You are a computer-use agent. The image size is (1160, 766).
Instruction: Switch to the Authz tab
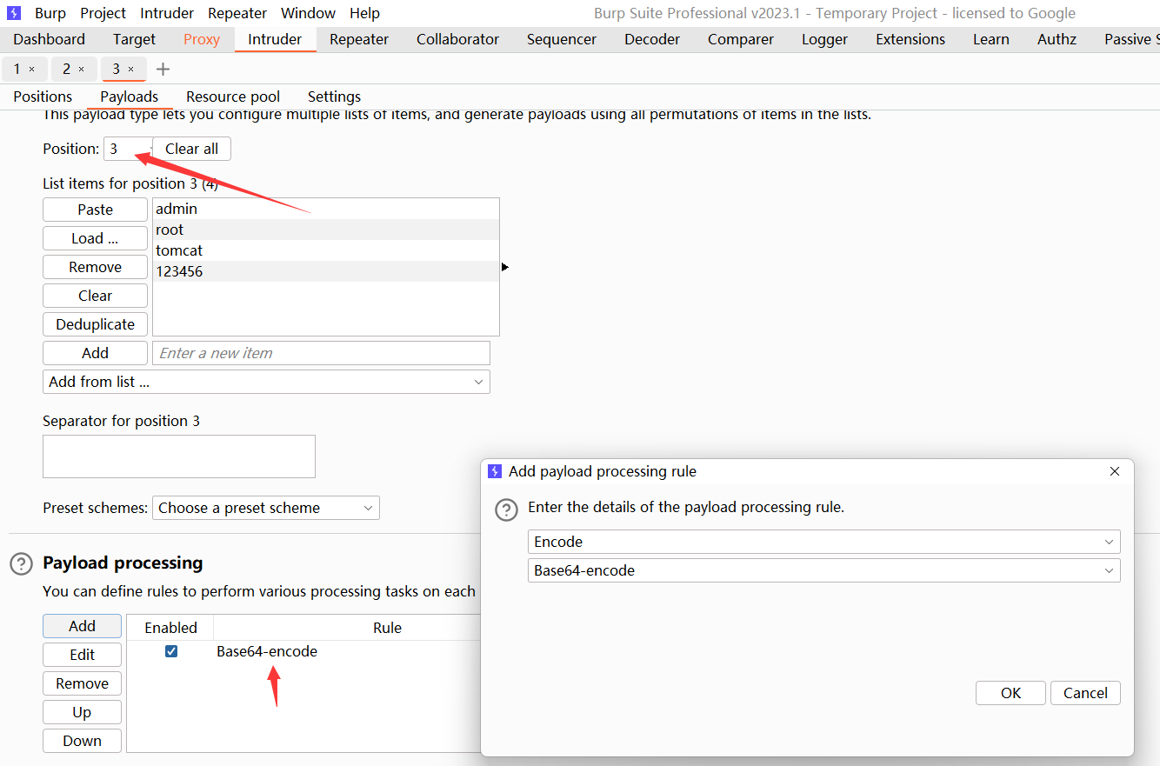coord(1057,39)
